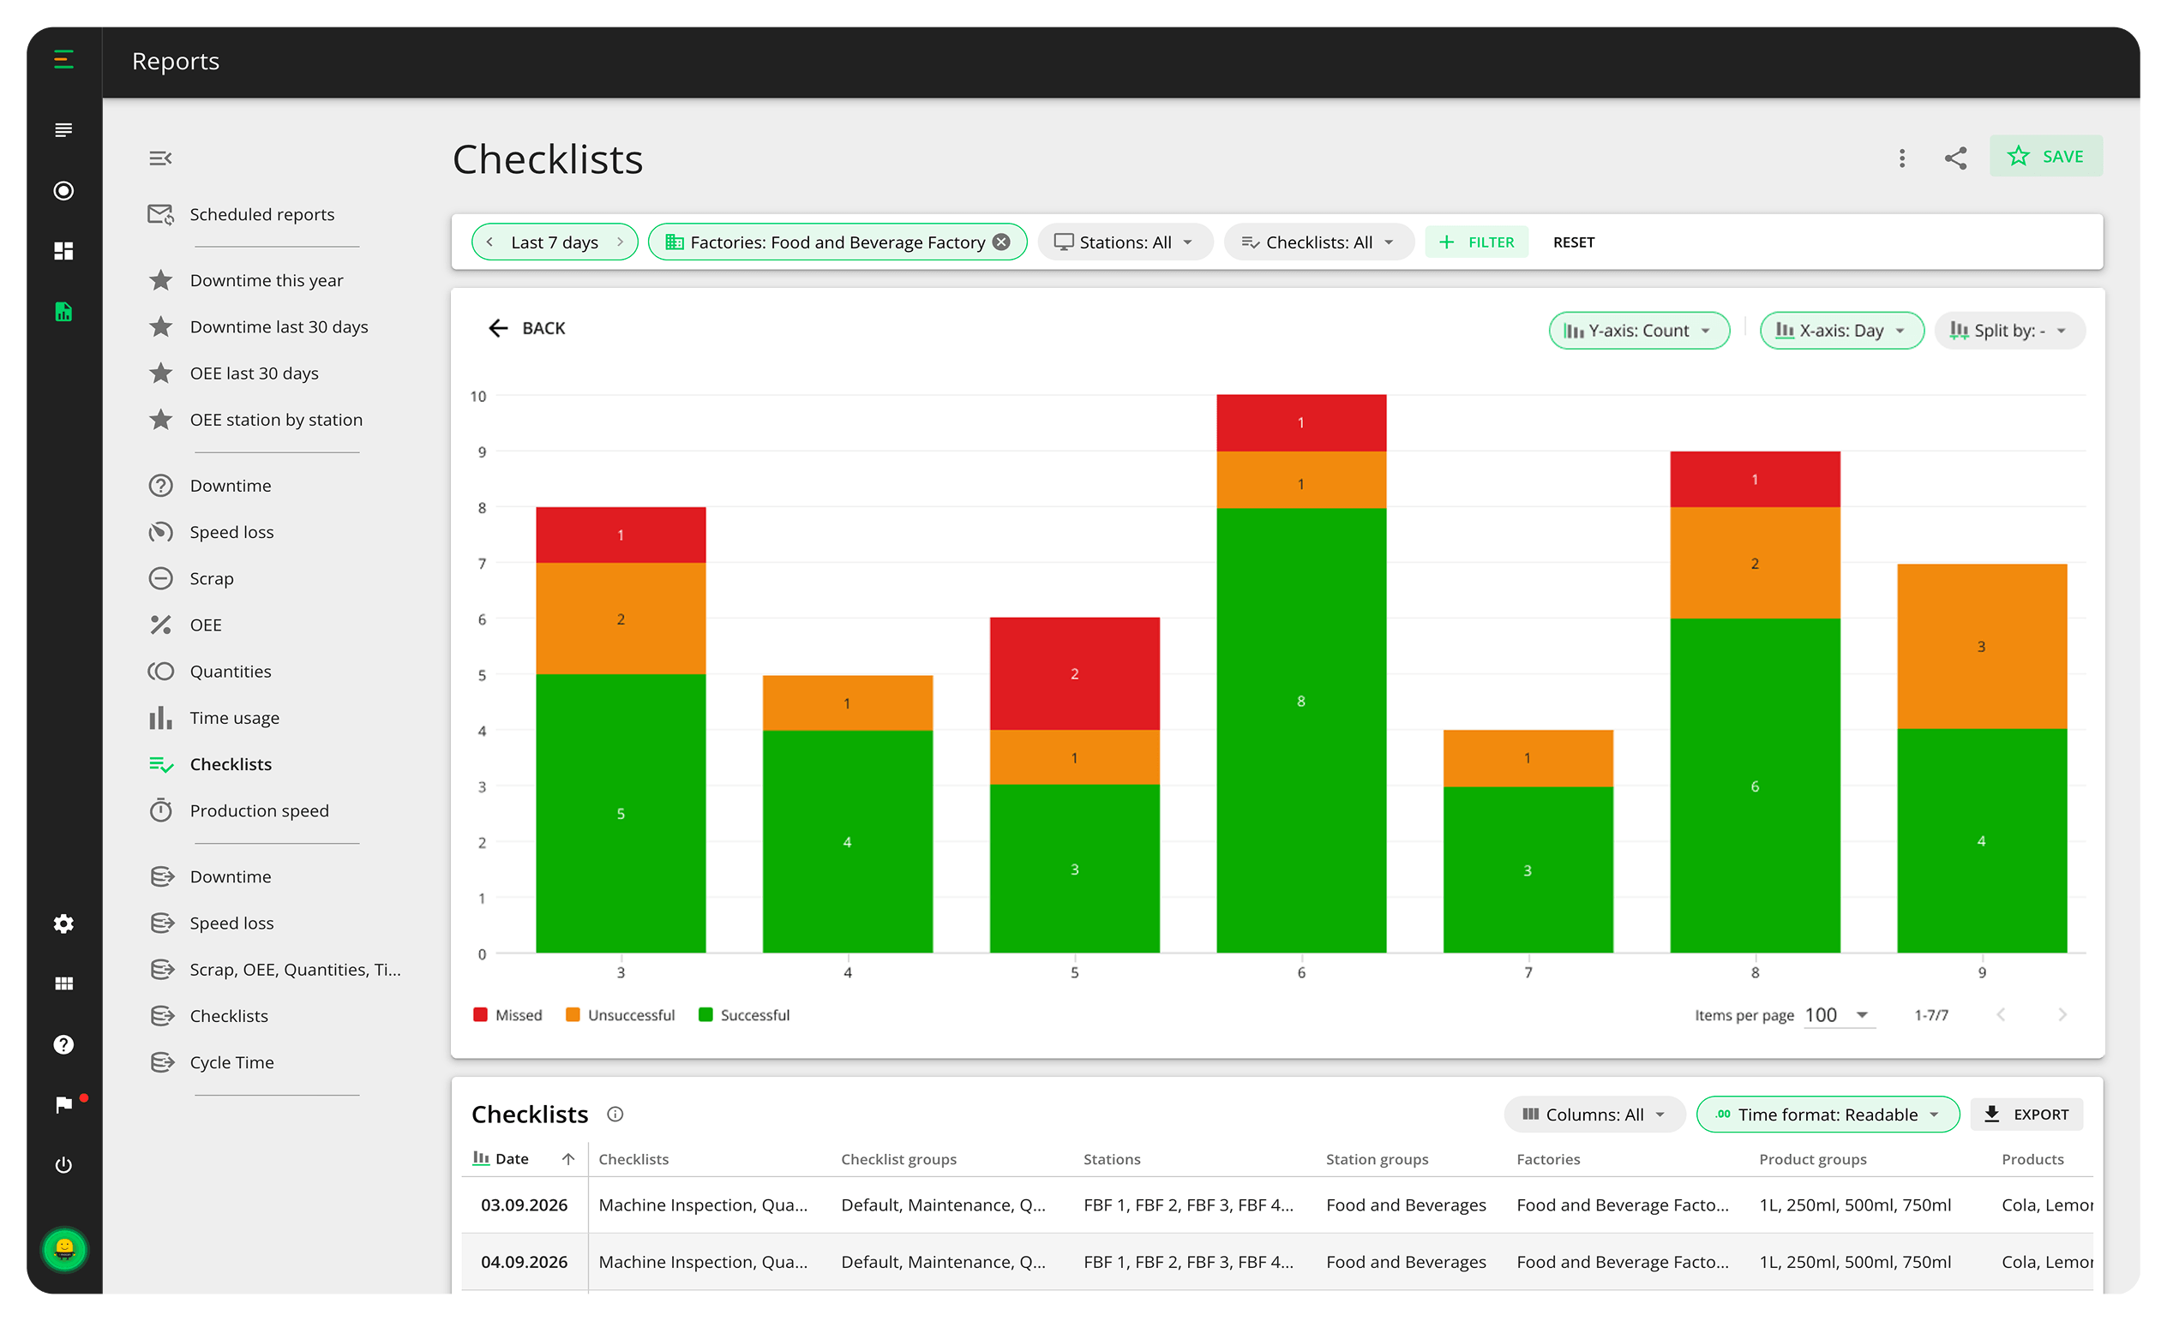The image size is (2167, 1321).
Task: Open Scheduled reports in the sidebar
Action: (x=261, y=214)
